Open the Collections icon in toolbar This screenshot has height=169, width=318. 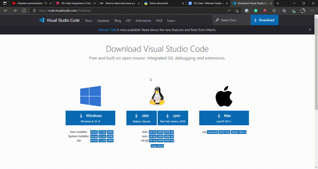(x=284, y=11)
